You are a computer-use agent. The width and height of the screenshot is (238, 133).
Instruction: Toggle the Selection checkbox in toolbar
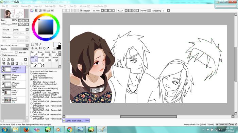pos(81,10)
